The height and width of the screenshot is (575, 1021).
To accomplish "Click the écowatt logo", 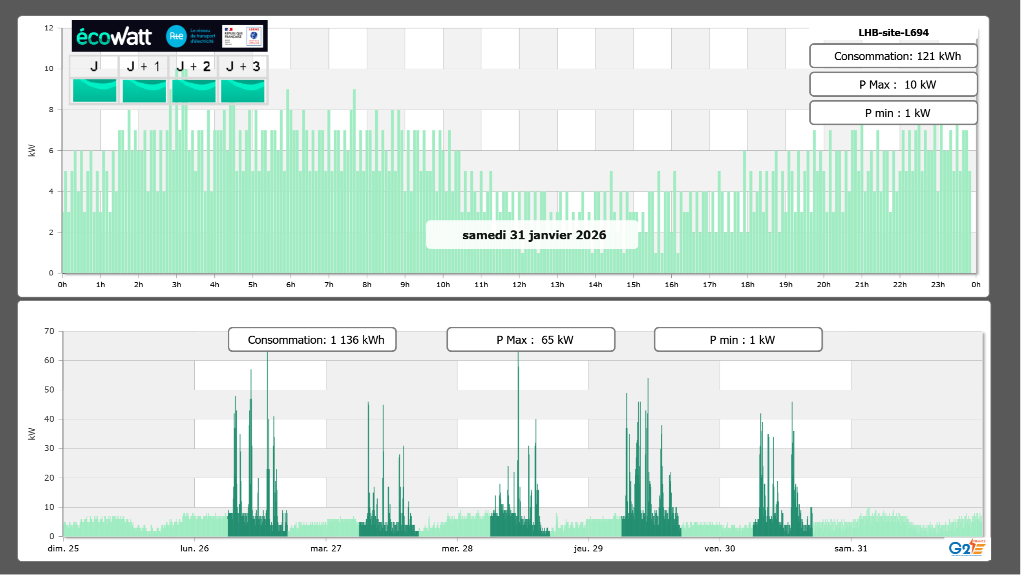I will [x=114, y=37].
